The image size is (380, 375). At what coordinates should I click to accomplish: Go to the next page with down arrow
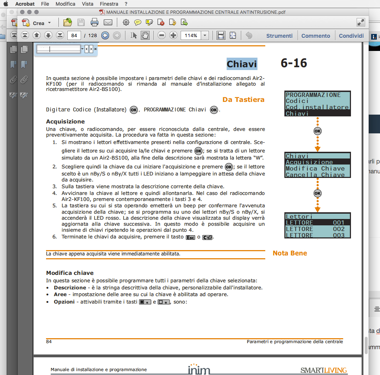click(x=48, y=36)
